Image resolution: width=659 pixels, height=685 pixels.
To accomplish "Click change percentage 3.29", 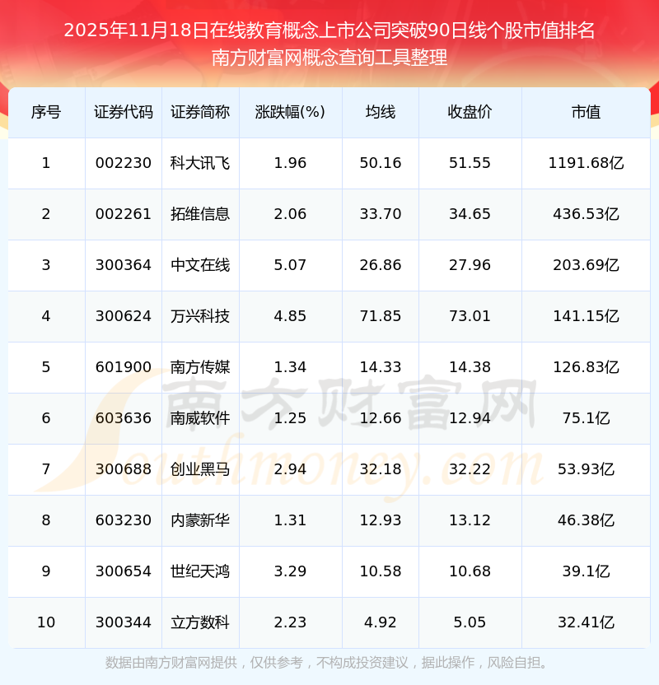I will click(x=290, y=572).
